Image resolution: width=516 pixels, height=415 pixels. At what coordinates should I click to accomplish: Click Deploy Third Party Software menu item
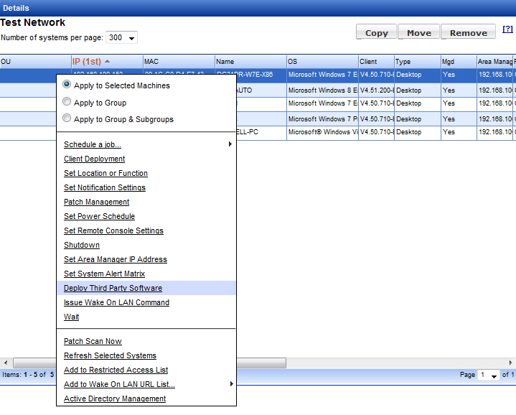pos(113,288)
